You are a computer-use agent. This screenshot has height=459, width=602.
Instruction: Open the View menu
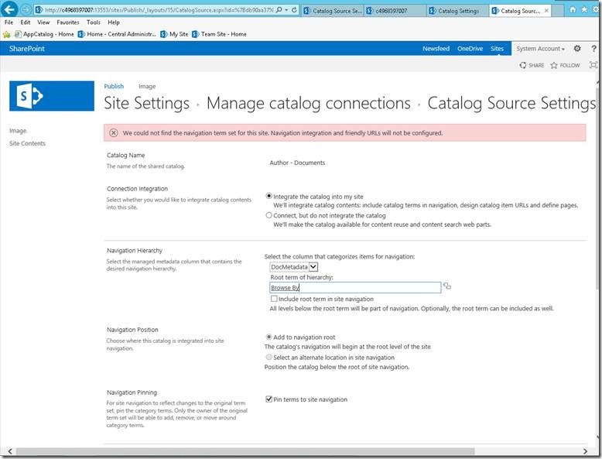click(43, 22)
